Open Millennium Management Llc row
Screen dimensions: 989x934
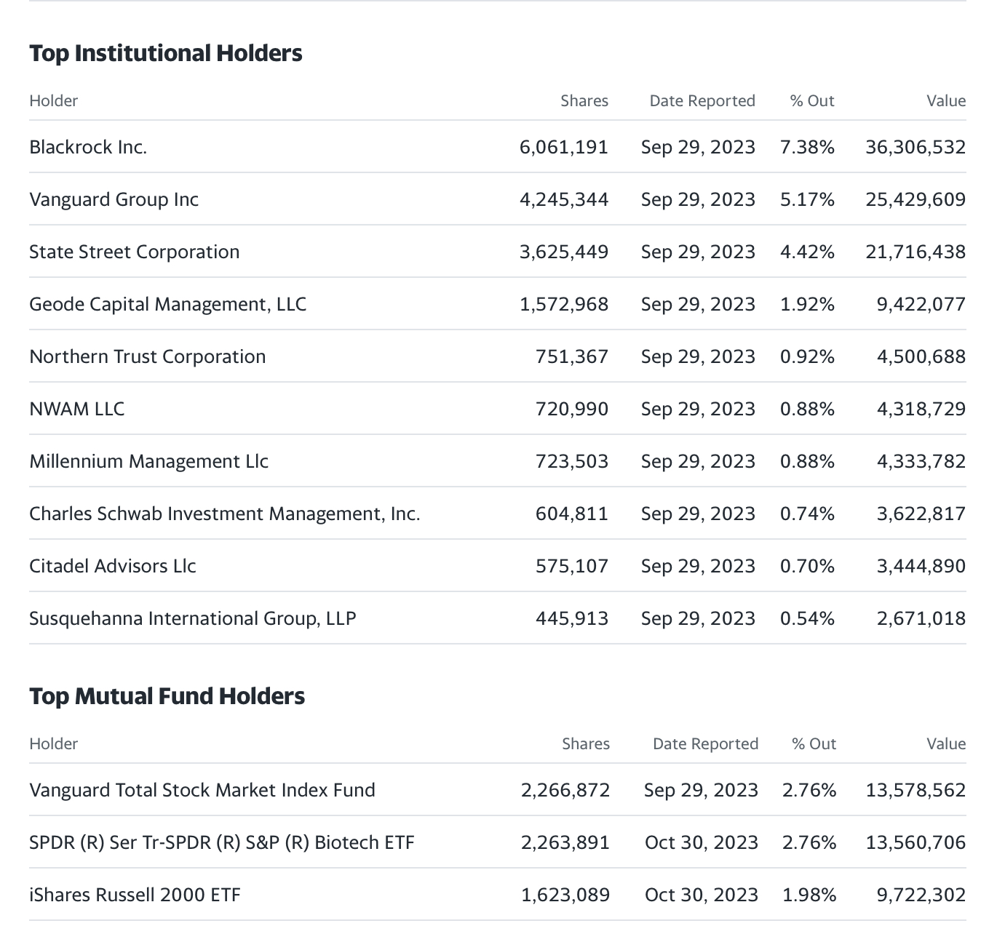(498, 461)
